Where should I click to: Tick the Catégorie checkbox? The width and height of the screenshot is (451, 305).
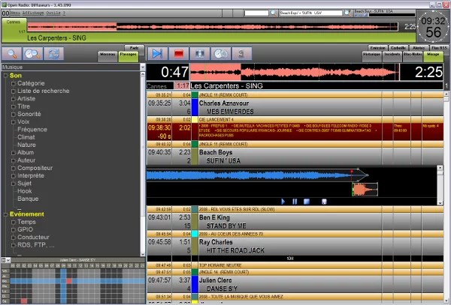pos(13,83)
